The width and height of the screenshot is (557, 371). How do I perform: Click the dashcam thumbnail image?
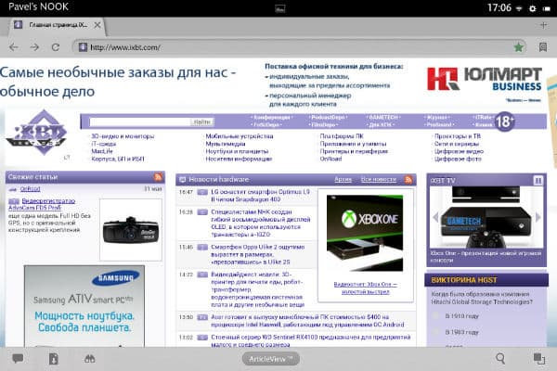(131, 230)
